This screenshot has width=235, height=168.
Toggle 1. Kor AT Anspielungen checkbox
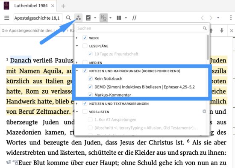[90, 120]
